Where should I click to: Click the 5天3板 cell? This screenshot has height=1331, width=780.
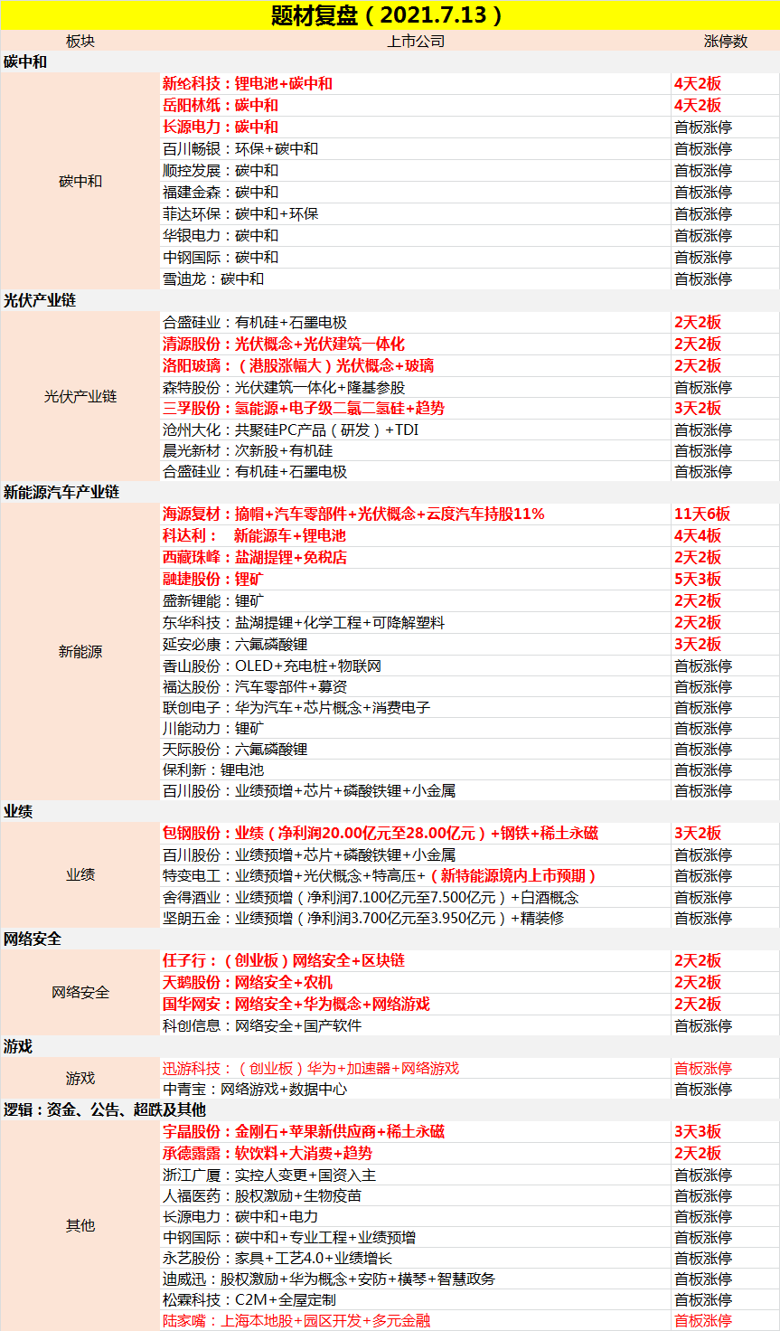pos(698,579)
